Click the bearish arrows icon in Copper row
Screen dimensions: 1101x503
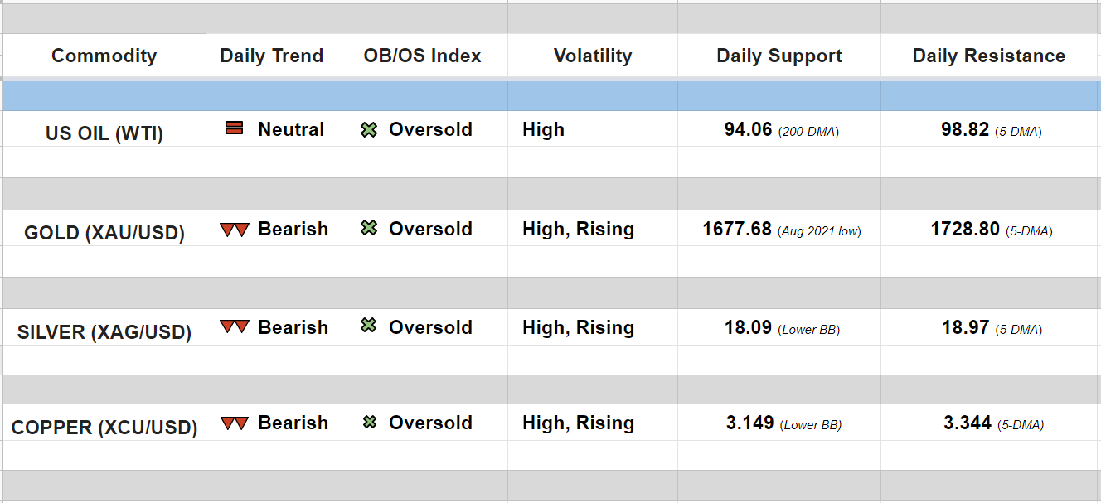click(235, 423)
